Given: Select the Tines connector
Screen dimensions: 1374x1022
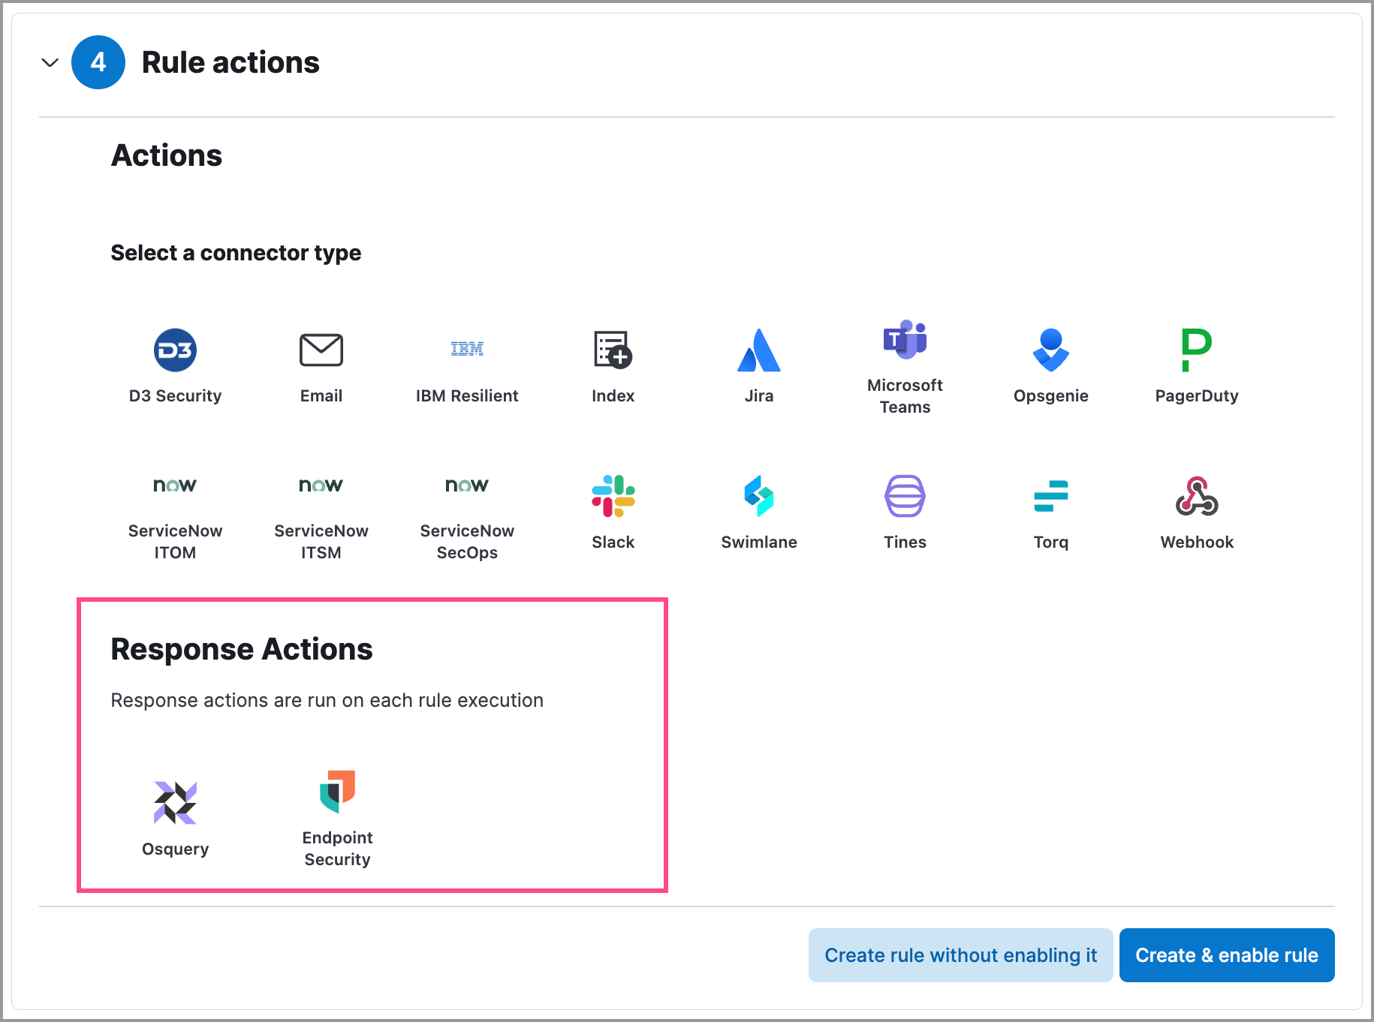Looking at the screenshot, I should [x=905, y=510].
